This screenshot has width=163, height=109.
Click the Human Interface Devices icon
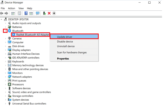click(x=9, y=54)
